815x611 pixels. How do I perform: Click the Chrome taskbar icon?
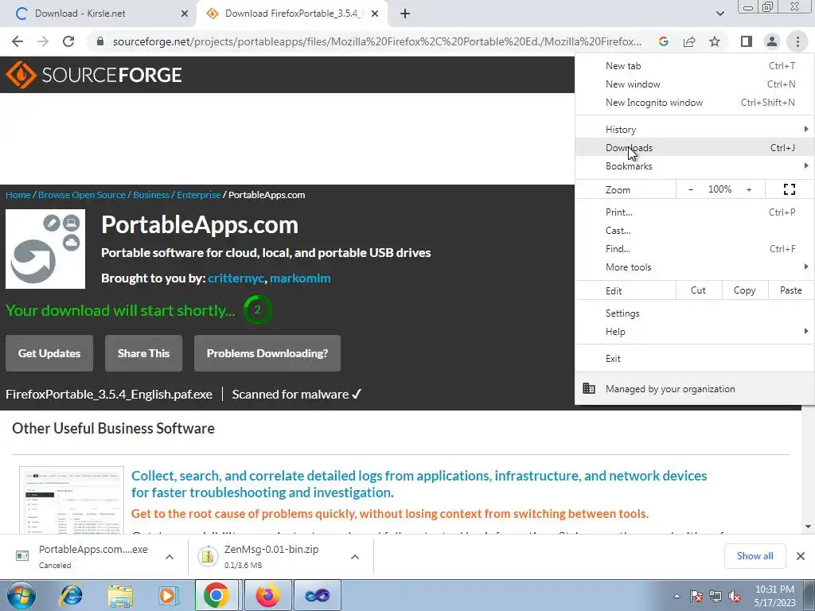tap(216, 595)
